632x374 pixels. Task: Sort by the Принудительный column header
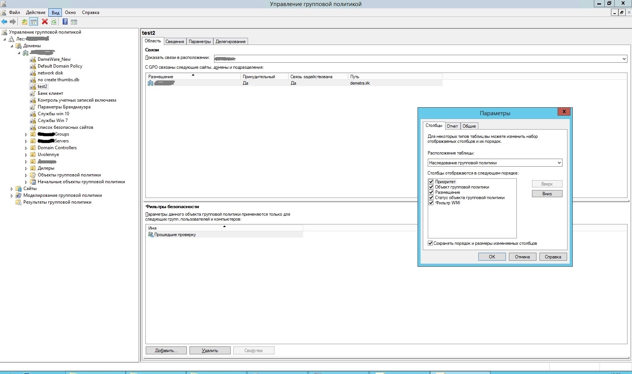point(264,77)
